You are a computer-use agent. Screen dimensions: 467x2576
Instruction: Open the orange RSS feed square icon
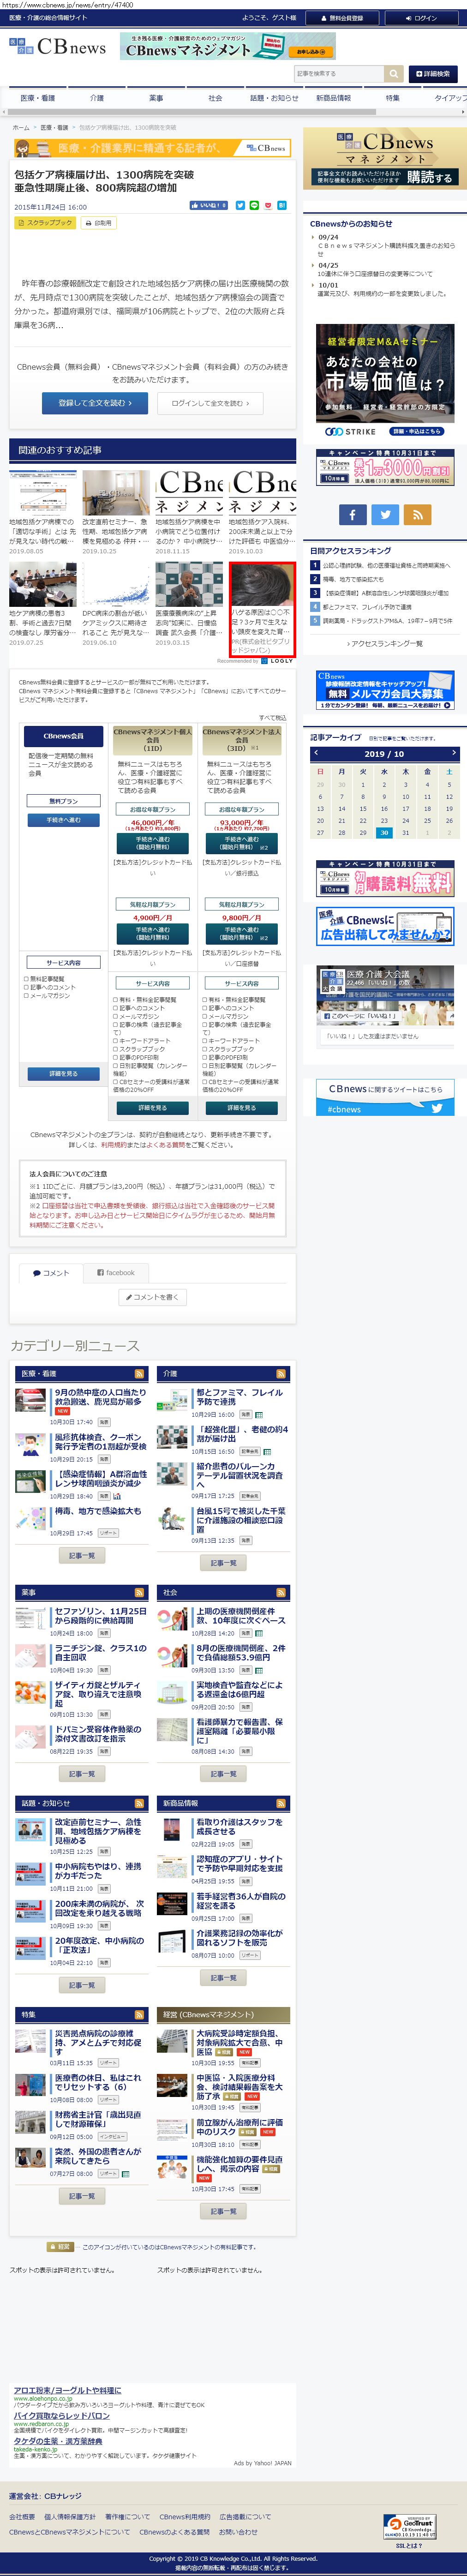[x=417, y=514]
